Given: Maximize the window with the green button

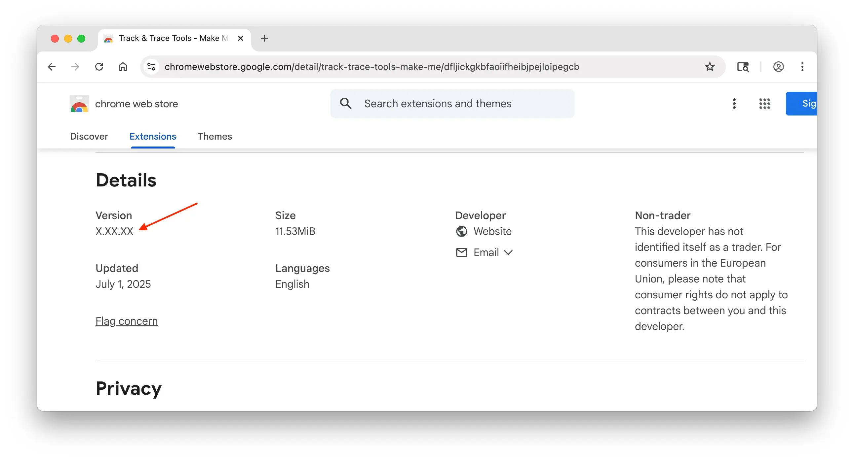Looking at the screenshot, I should click(x=81, y=39).
